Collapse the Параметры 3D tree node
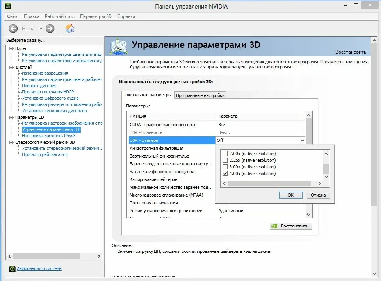The image size is (381, 281). [11, 117]
